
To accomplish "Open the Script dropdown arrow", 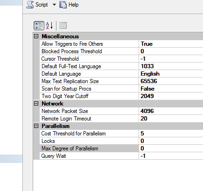I will click(x=54, y=5).
